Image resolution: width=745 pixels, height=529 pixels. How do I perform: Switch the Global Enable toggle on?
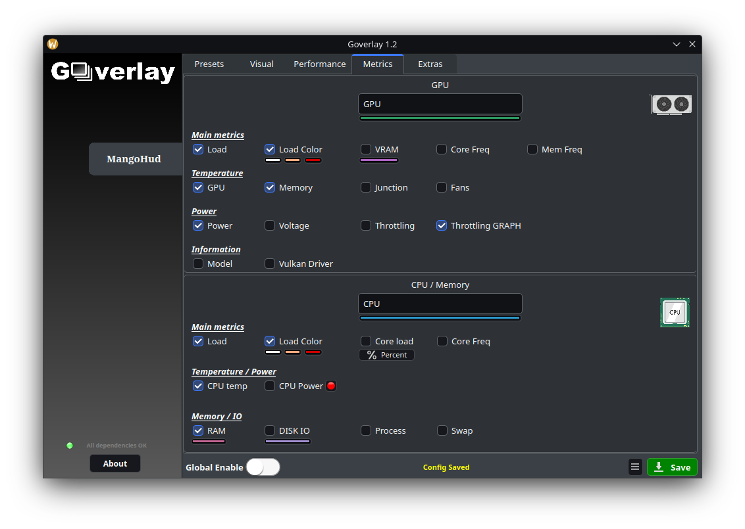coord(263,467)
